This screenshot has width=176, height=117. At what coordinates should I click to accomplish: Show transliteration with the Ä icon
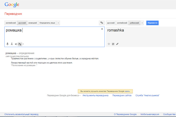pyautogui.click(x=12, y=44)
